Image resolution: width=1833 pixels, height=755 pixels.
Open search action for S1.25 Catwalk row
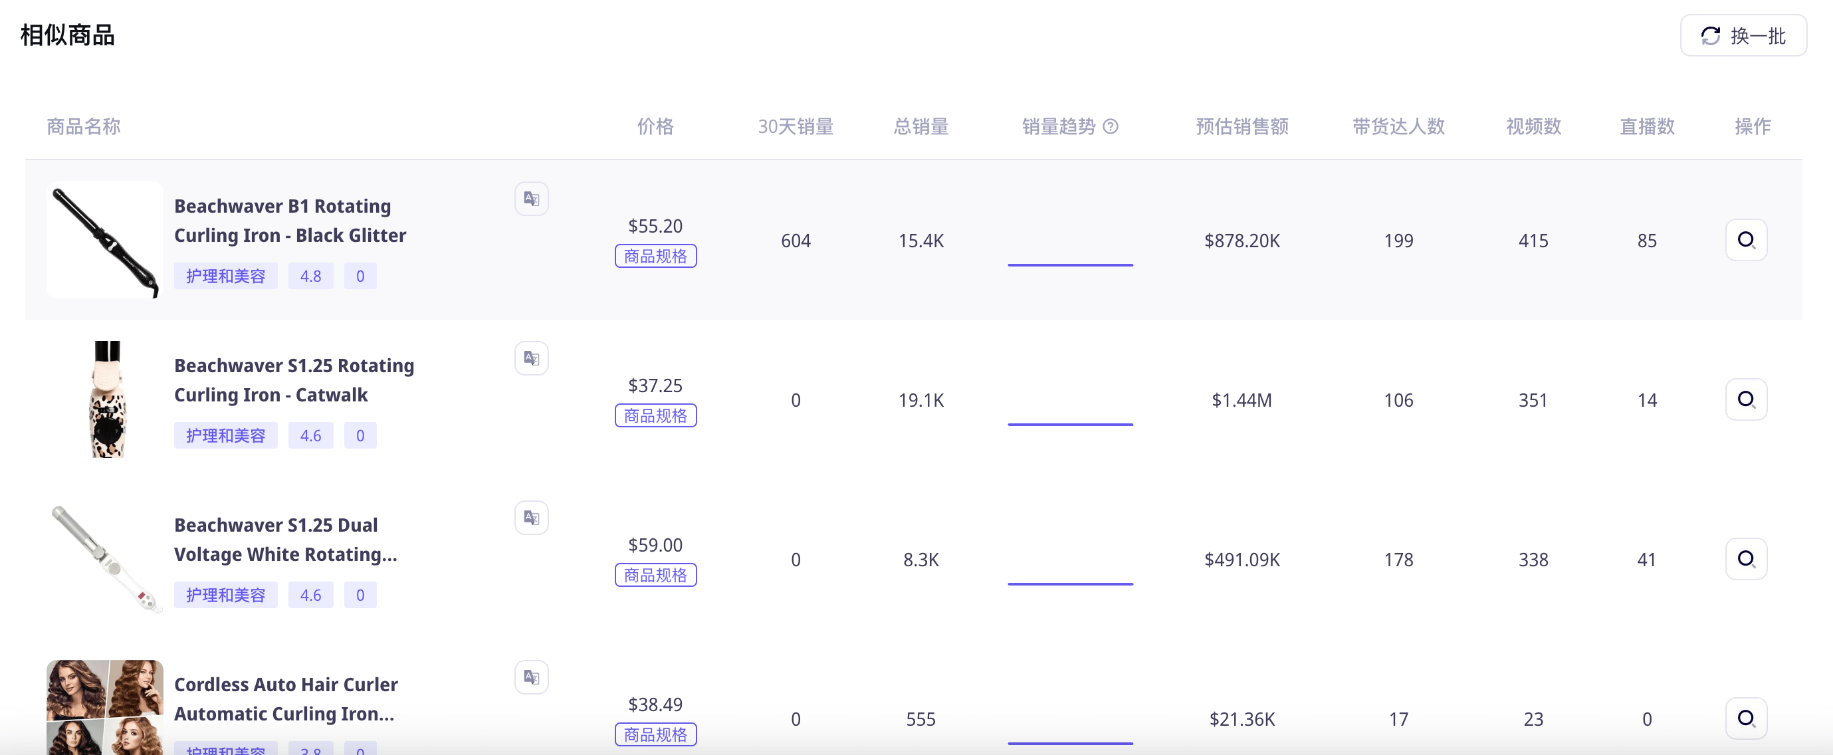(1745, 399)
